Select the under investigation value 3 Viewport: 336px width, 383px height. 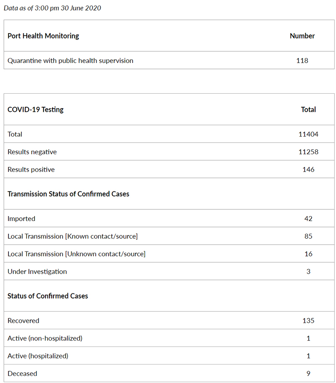(308, 272)
